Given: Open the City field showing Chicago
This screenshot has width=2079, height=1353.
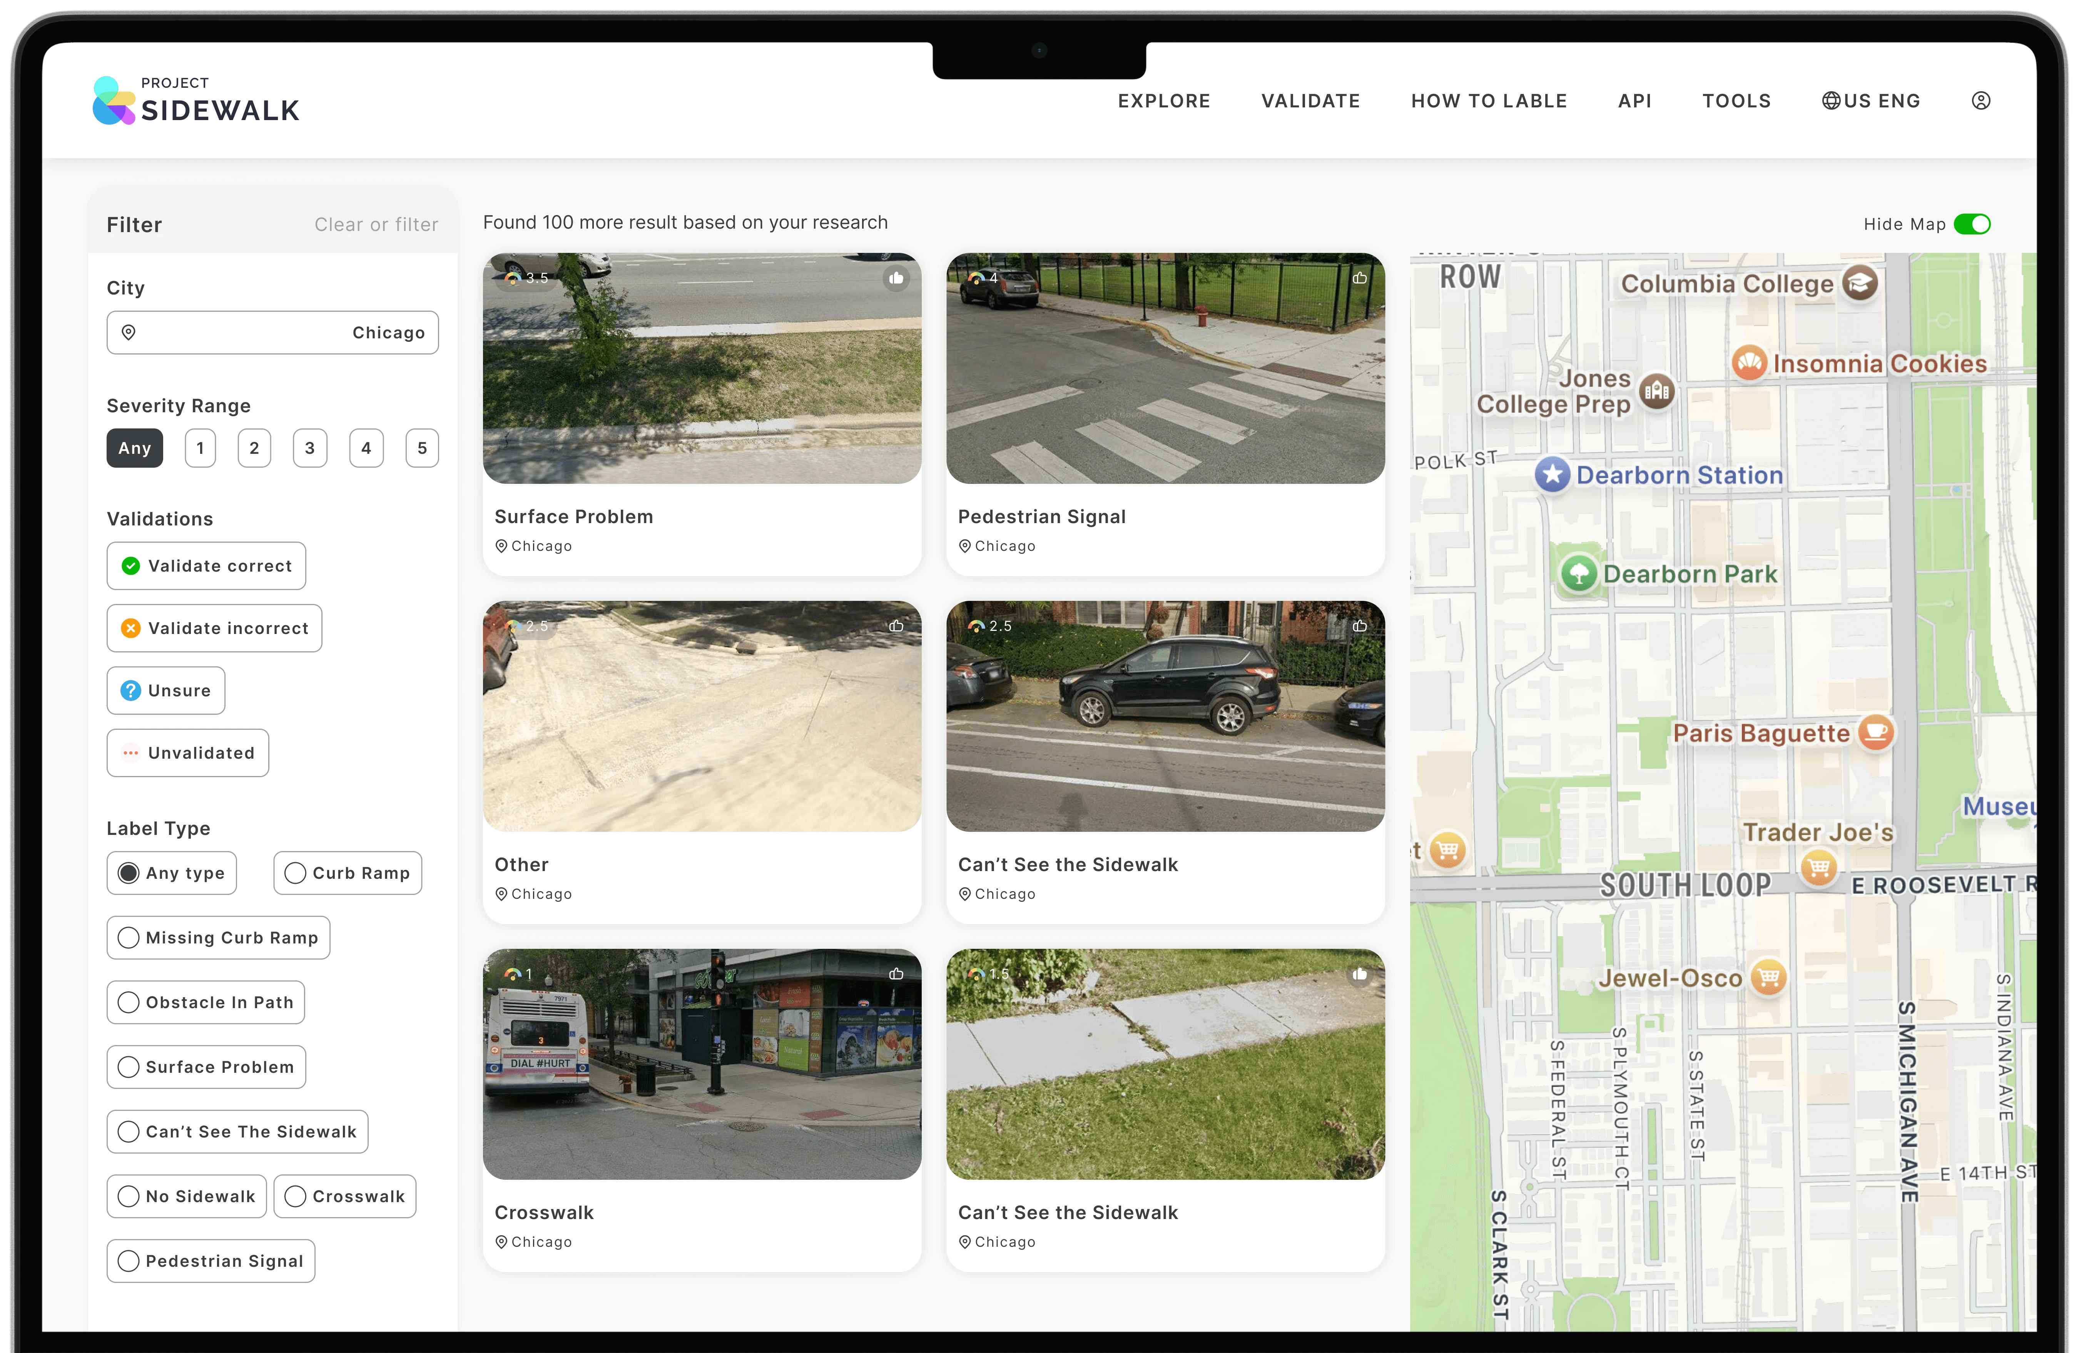Looking at the screenshot, I should (x=272, y=333).
